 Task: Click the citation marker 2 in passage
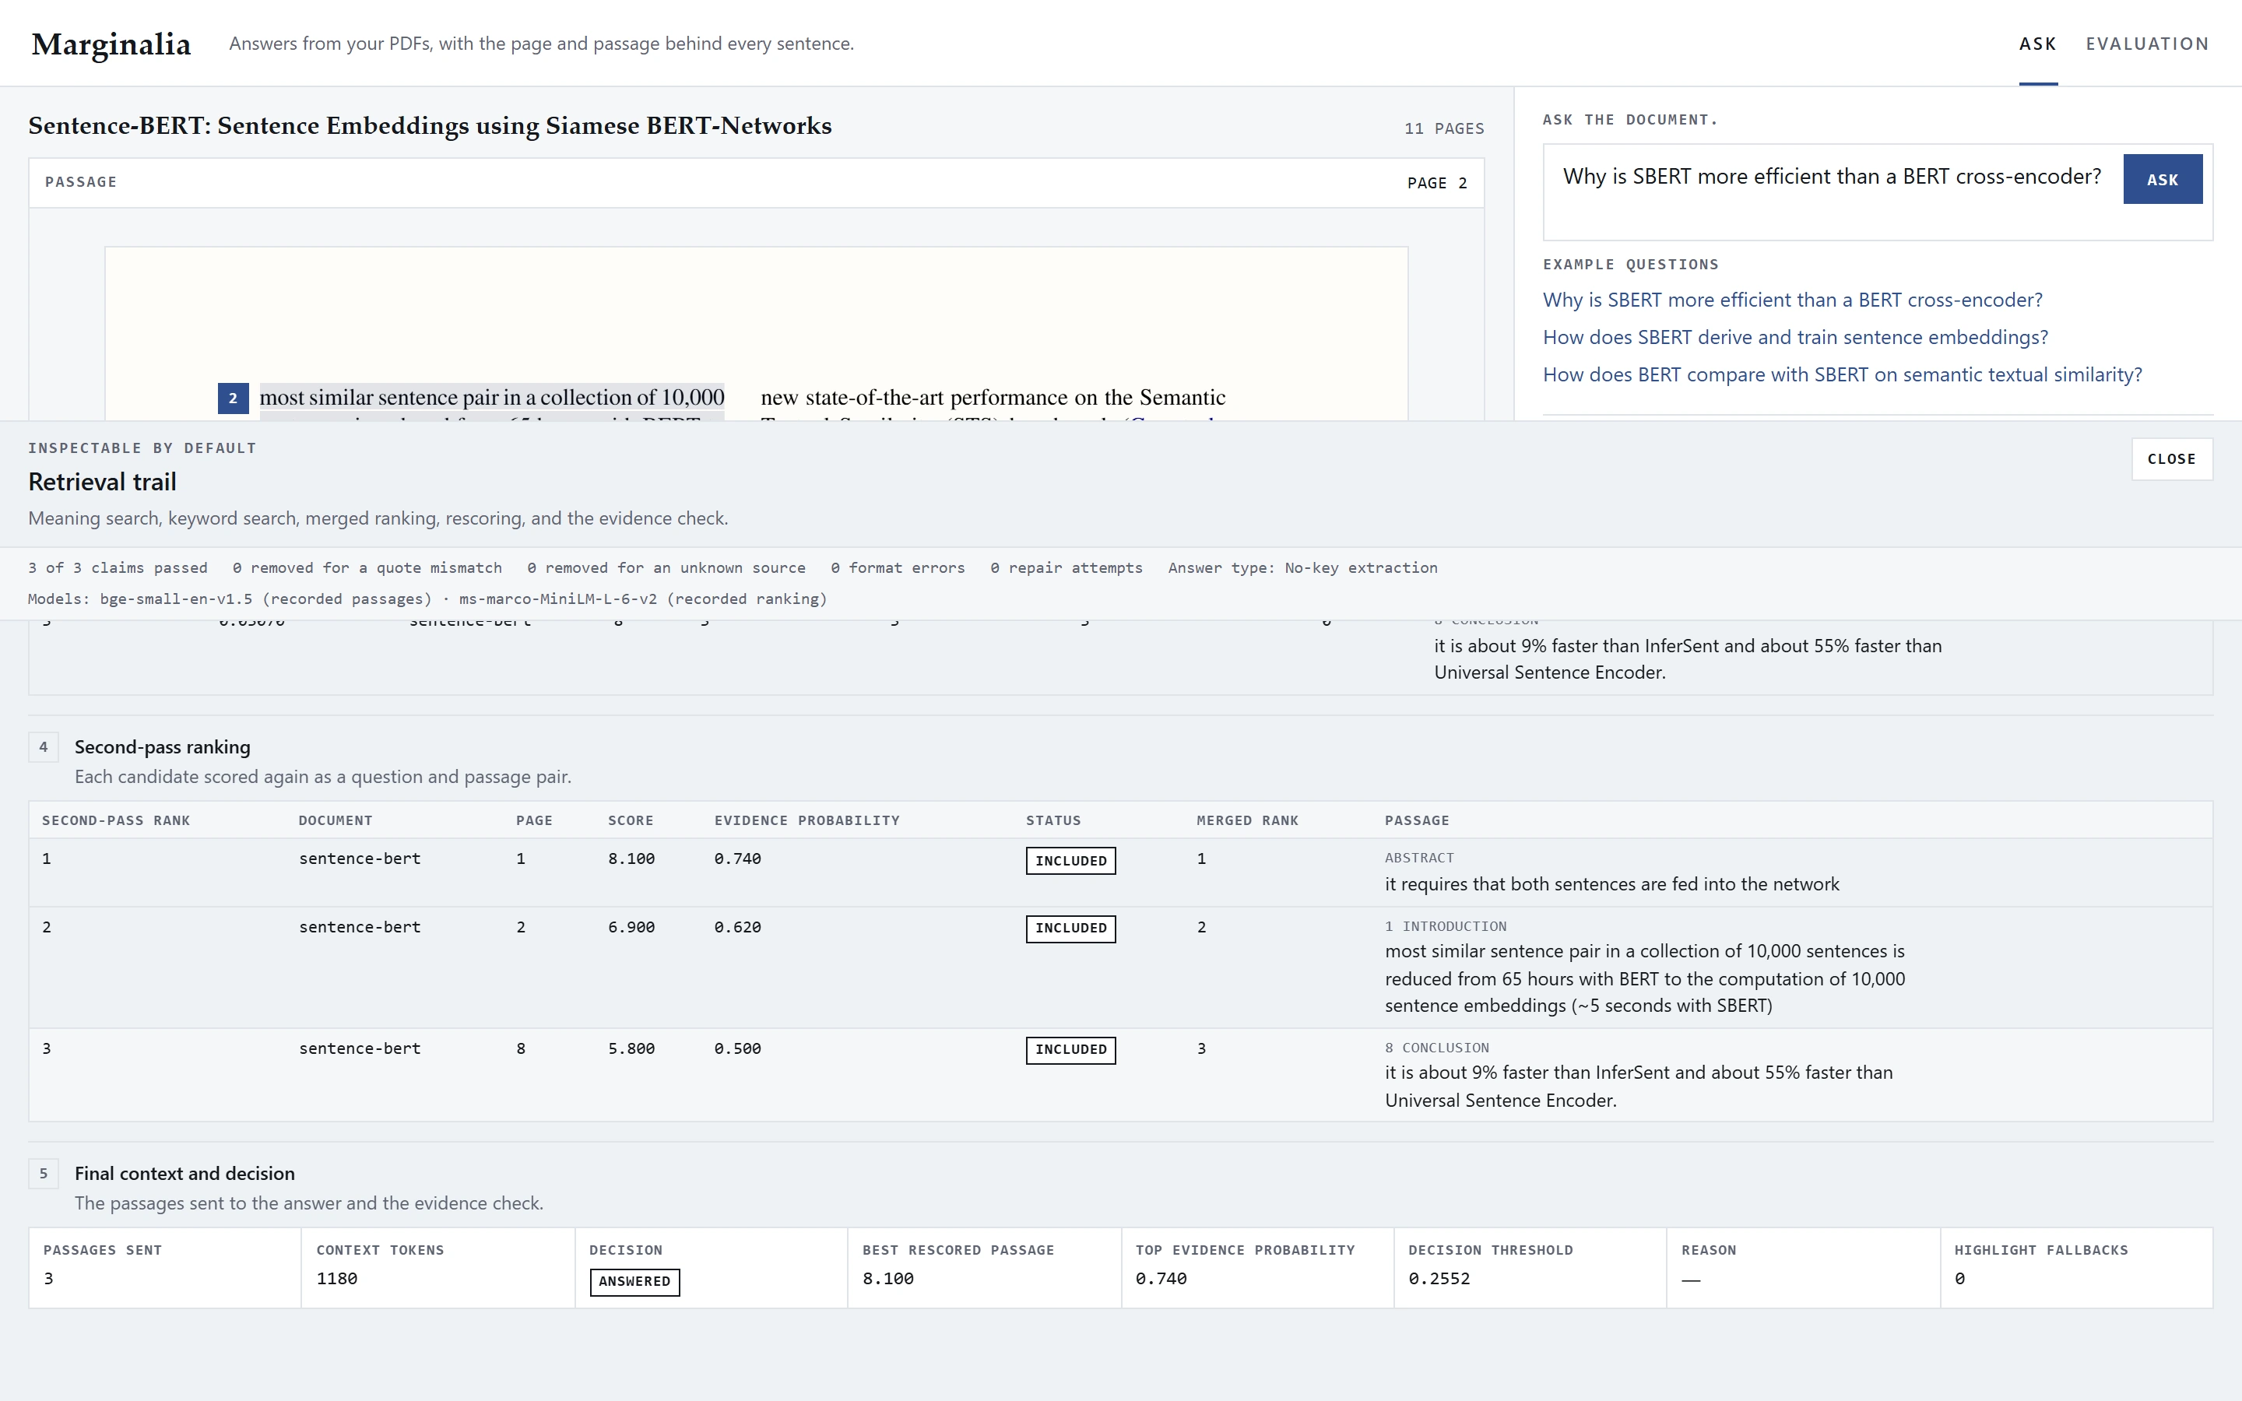(233, 399)
